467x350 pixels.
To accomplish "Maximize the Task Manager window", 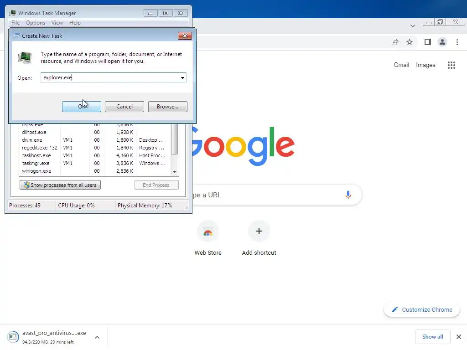I will coord(166,13).
